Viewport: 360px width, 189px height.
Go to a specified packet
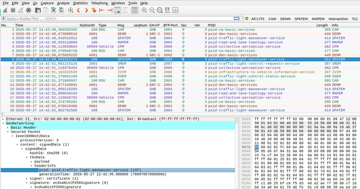tap(94, 10)
